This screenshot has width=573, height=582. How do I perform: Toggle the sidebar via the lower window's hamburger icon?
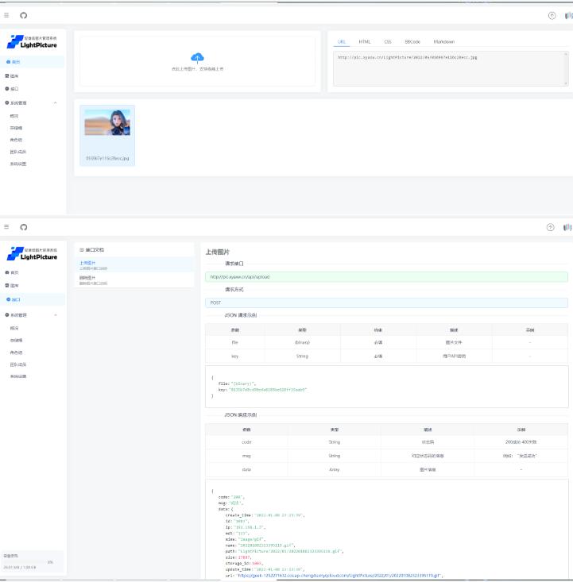click(7, 227)
